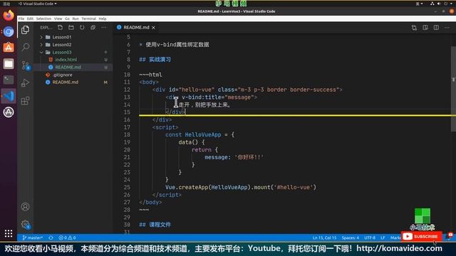Change Spaces: 4 indentation setting

(350, 238)
